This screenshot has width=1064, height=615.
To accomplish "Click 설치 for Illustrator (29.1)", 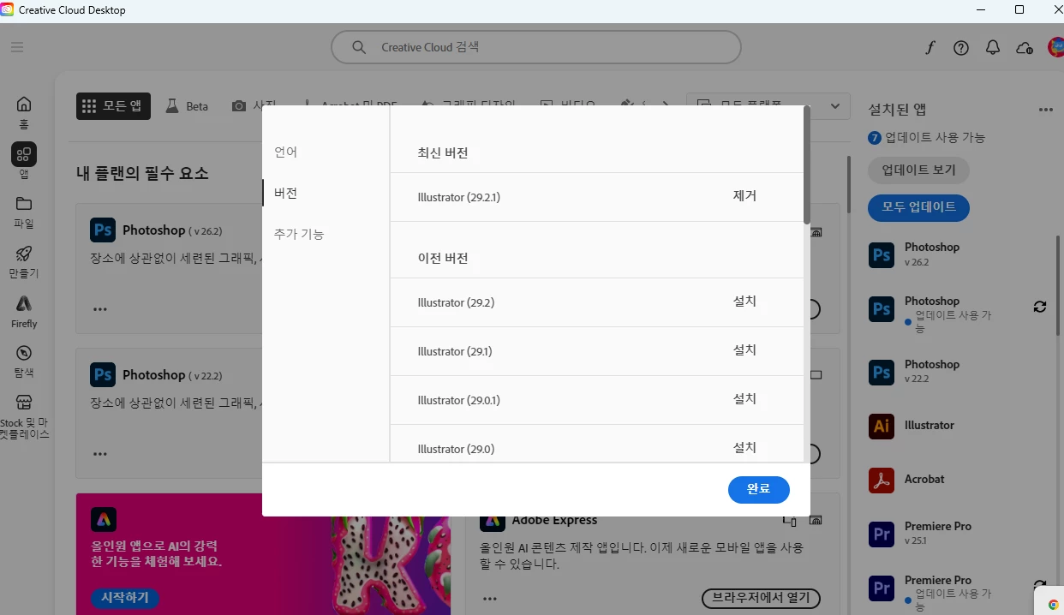I will (744, 349).
